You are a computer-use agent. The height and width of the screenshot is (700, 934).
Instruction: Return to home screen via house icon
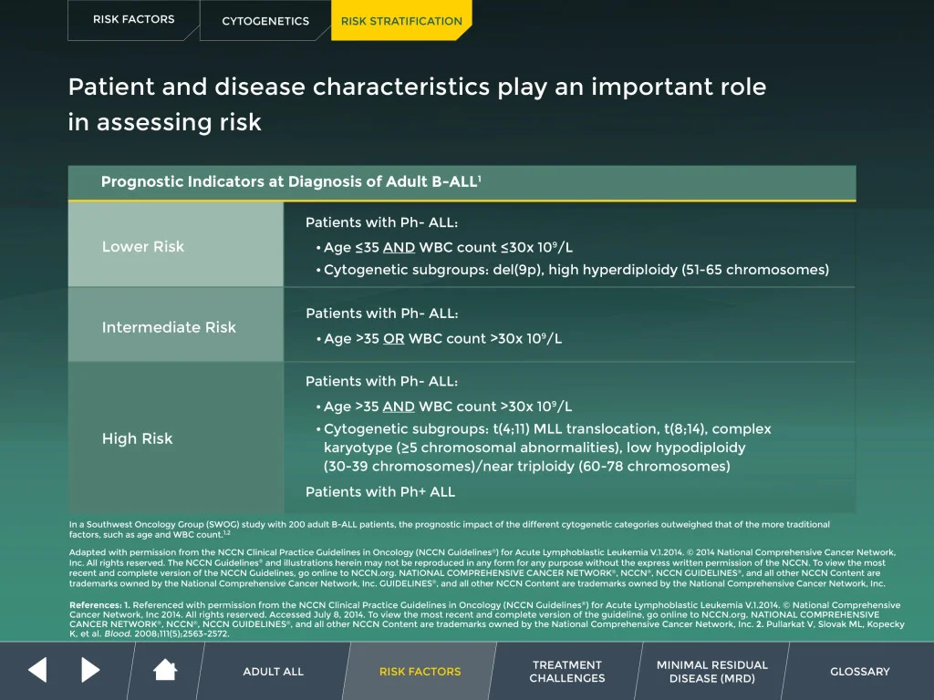[x=165, y=670]
